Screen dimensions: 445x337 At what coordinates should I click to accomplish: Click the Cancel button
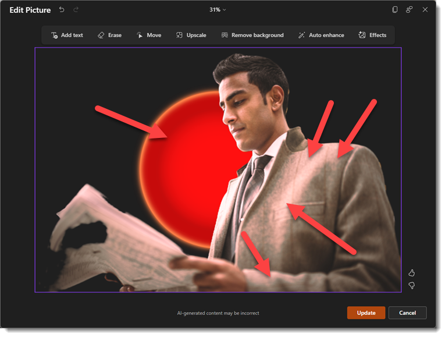tap(407, 313)
